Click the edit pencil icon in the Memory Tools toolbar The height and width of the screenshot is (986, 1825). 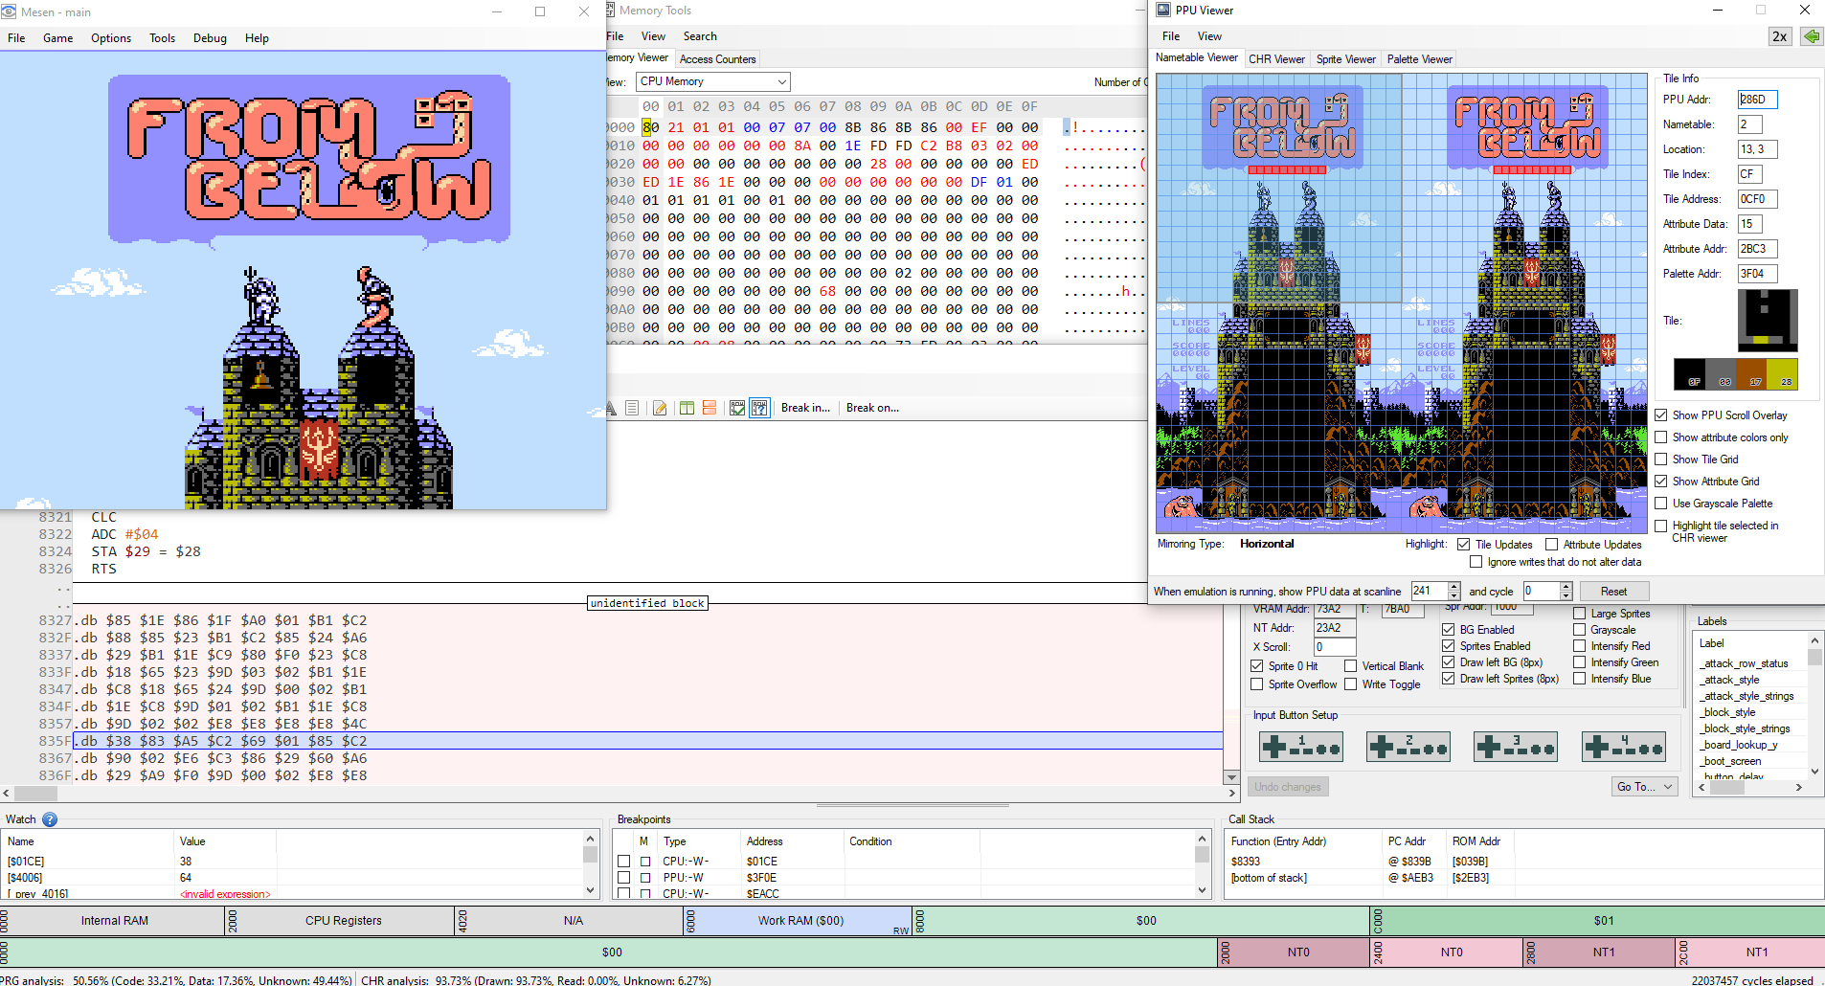[x=660, y=408]
